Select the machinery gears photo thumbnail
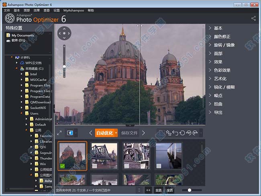Screen dimensions: 261x196 coord(137,156)
